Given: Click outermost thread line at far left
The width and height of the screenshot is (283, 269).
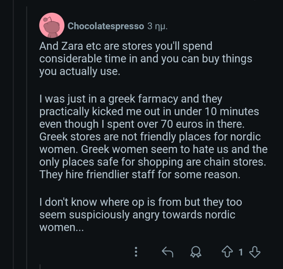Looking at the screenshot, I should pos(13,131).
